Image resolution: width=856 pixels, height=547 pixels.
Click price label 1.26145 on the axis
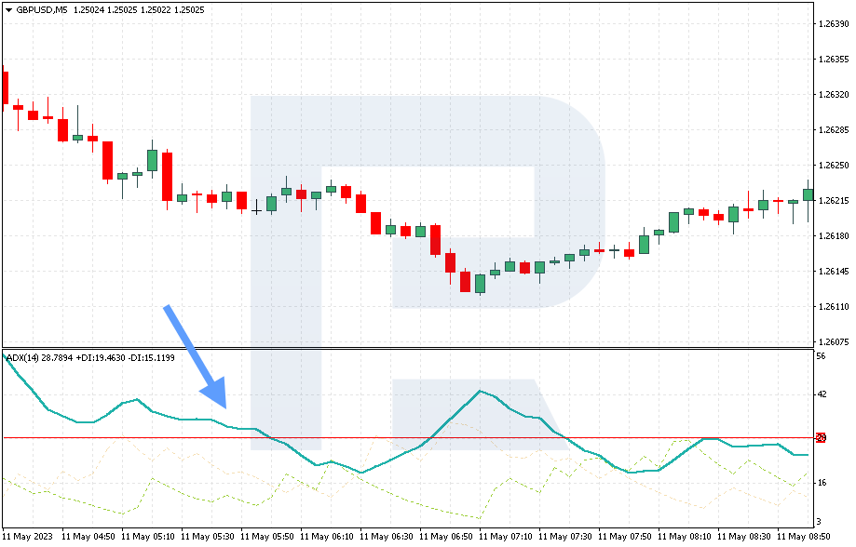click(x=834, y=272)
